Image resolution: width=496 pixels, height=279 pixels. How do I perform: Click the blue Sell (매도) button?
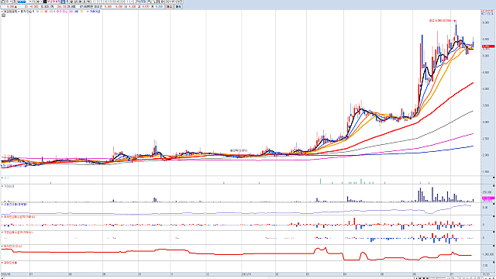click(x=178, y=6)
